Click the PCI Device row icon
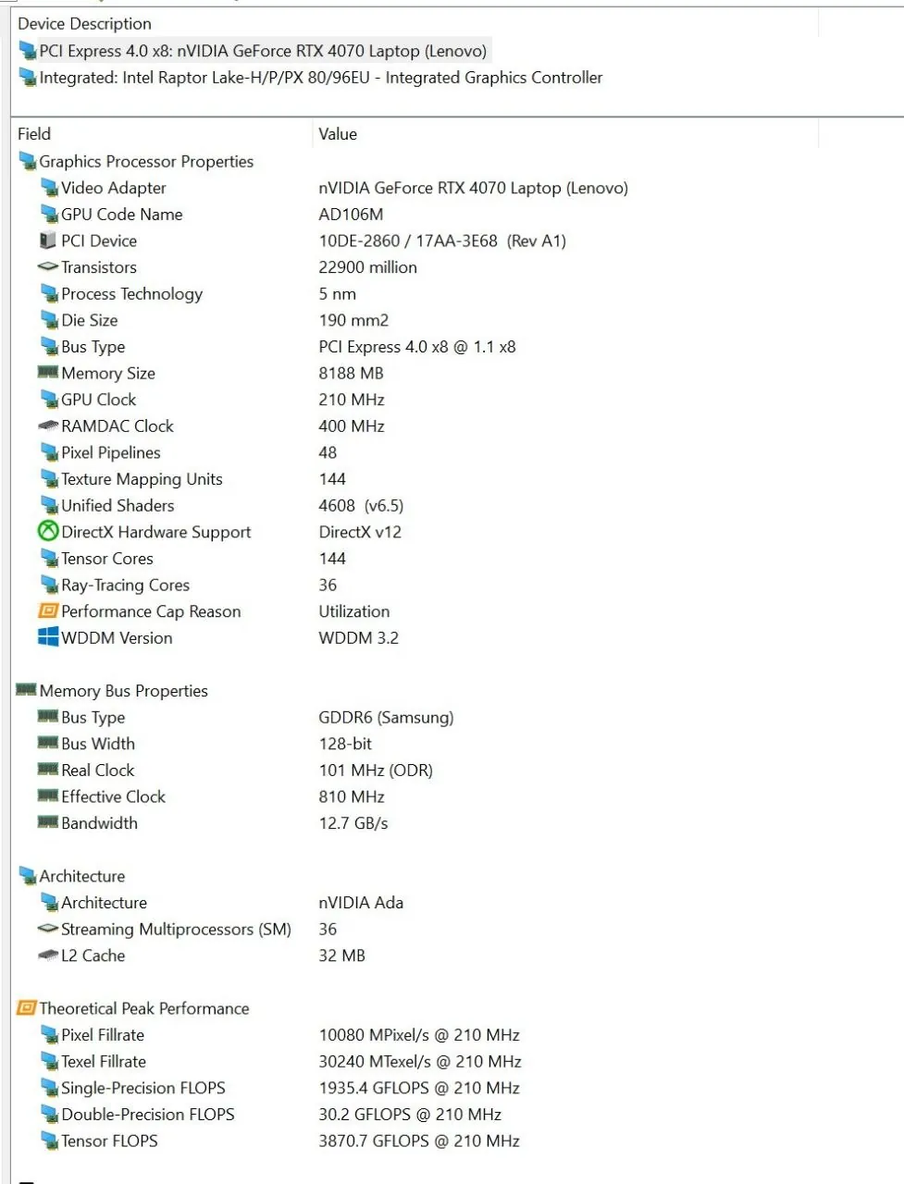Image resolution: width=904 pixels, height=1184 pixels. (x=48, y=240)
